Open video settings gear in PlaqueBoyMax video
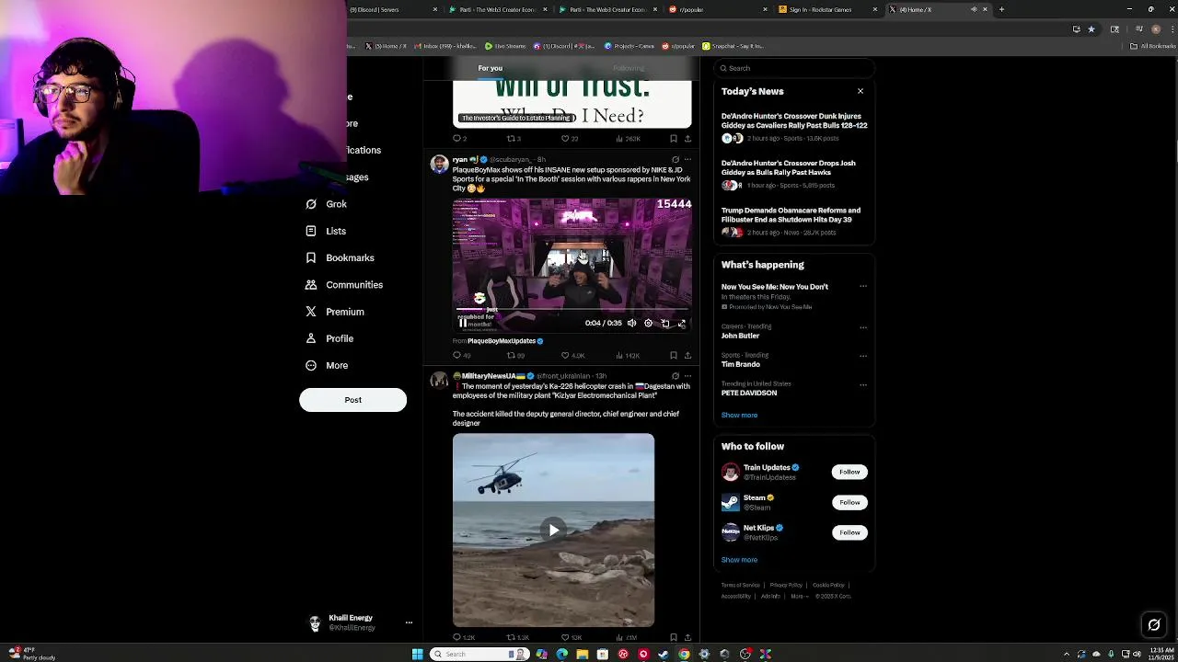 [648, 324]
